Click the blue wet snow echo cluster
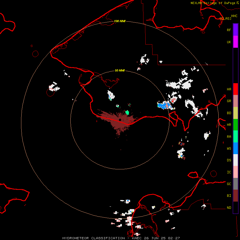Viewport: 240px width, 240px height. tap(164, 105)
